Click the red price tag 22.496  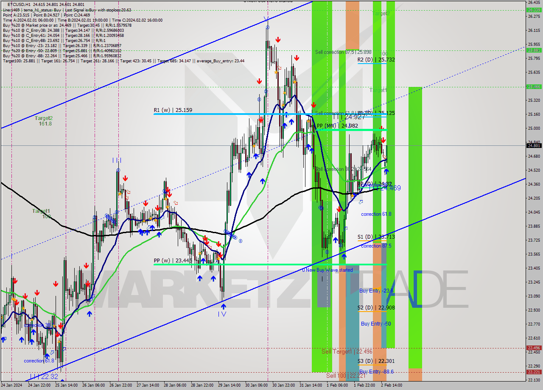pyautogui.click(x=534, y=348)
